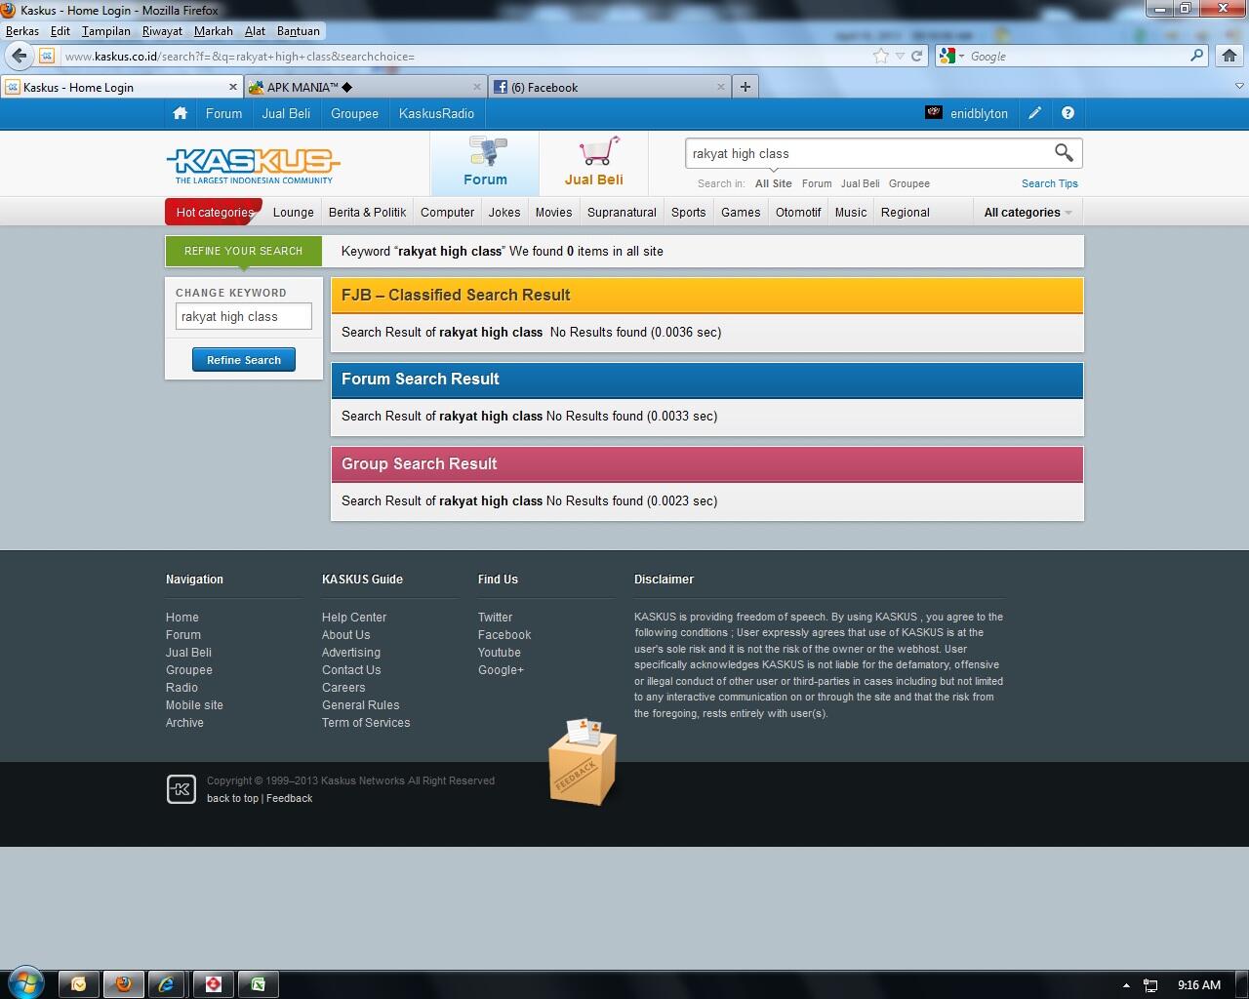Open the Berkas menu
1249x999 pixels.
tap(22, 31)
